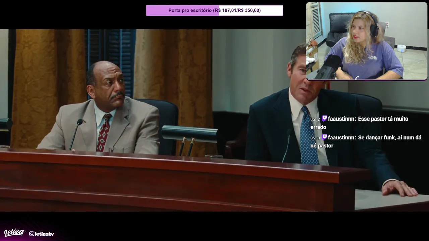Select the streamer webcam overlay
The height and width of the screenshot is (241, 429).
[x=367, y=41]
